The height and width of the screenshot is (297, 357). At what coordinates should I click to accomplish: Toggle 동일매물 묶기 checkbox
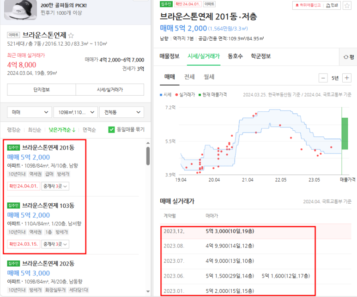tap(111, 130)
